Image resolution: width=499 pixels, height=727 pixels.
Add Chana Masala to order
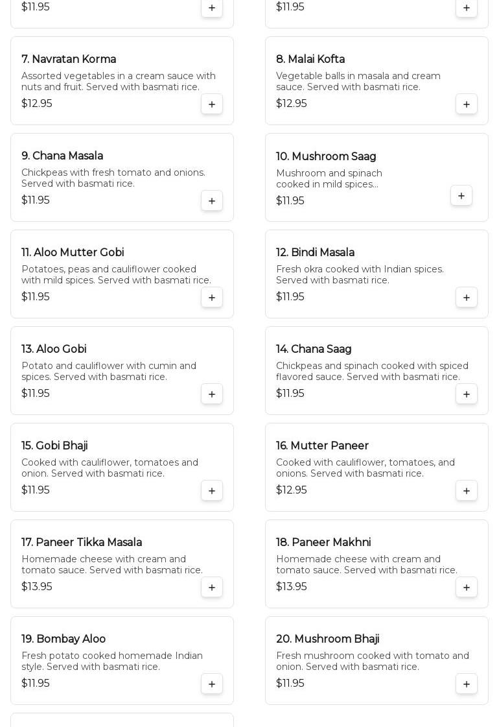pos(212,201)
